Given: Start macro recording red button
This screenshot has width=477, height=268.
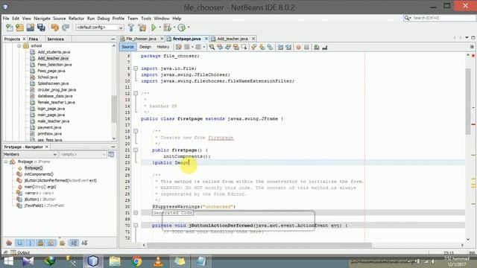Looking at the screenshot, I should point(298,47).
